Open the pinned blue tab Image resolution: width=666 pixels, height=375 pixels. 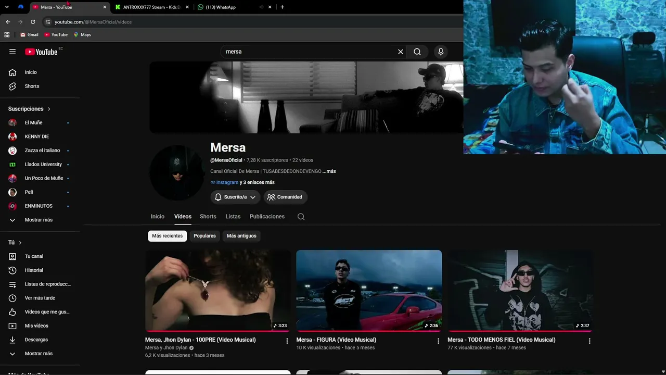tap(21, 7)
